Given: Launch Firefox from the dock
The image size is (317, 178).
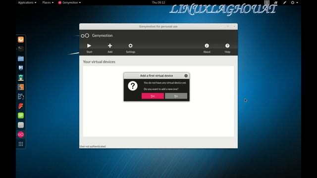Looking at the screenshot, I should coord(21,40).
